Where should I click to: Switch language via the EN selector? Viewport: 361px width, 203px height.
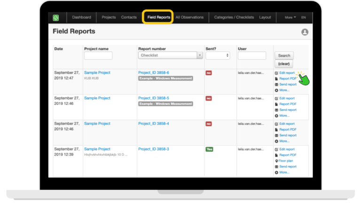[x=303, y=17]
